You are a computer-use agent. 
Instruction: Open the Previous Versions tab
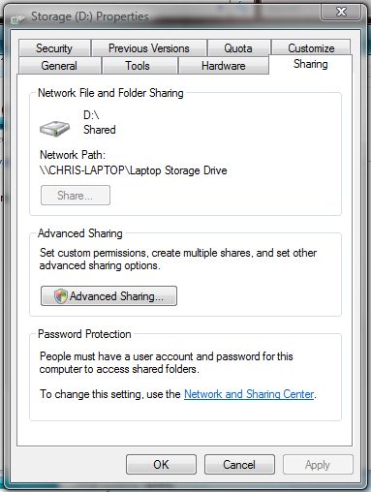(x=149, y=48)
